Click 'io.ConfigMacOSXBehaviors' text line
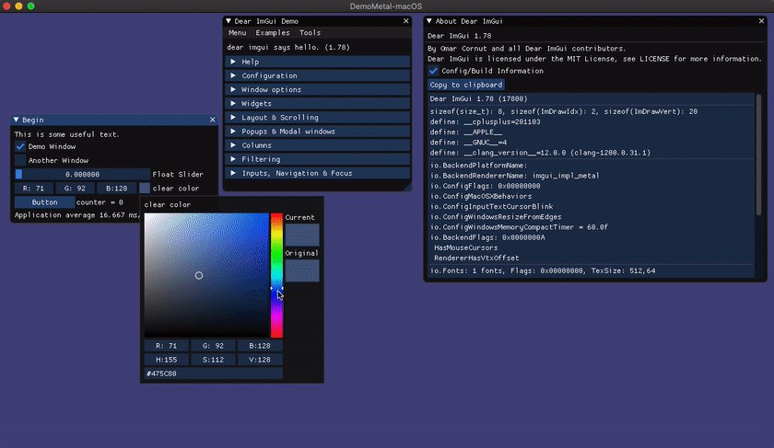The height and width of the screenshot is (448, 774). [481, 196]
